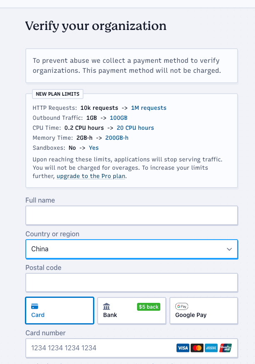The height and width of the screenshot is (364, 255).
Task: Click the NEW PLAN LIMITS label
Action: pos(58,94)
